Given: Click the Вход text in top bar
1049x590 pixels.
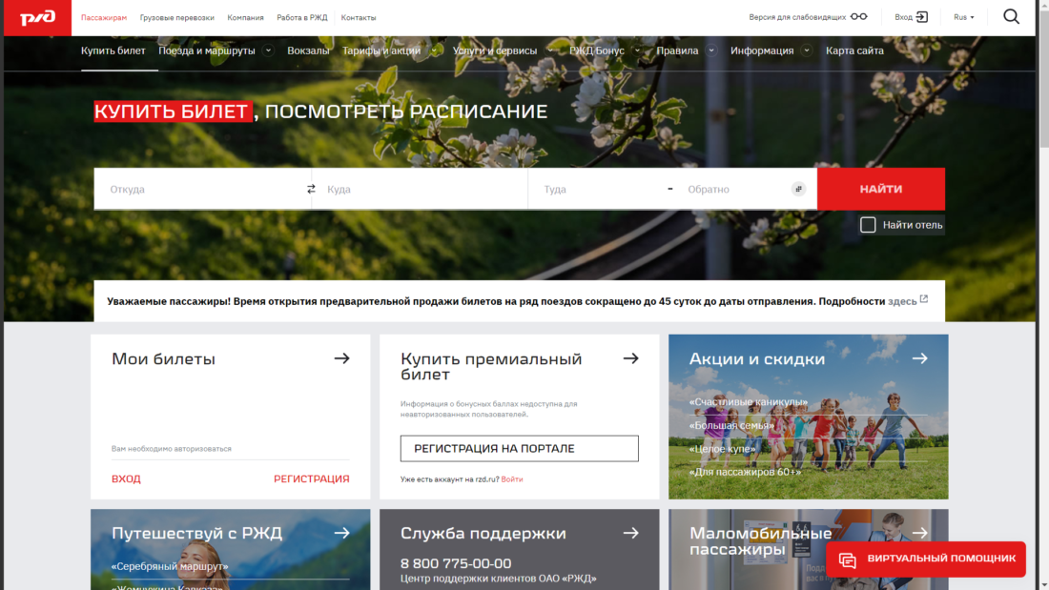Looking at the screenshot, I should [x=903, y=17].
